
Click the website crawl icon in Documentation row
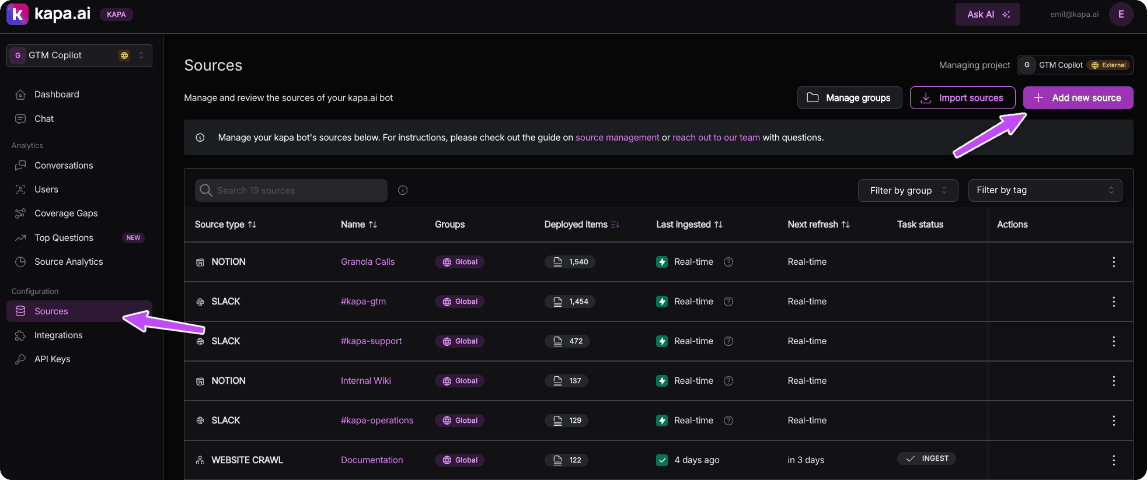tap(200, 461)
